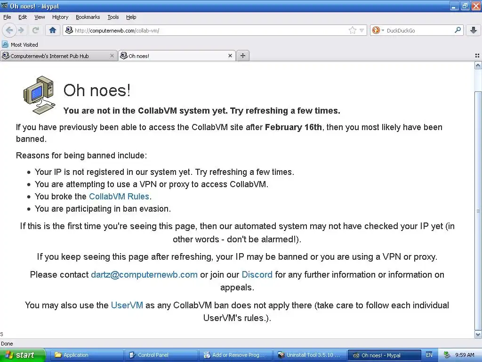This screenshot has width=482, height=362.
Task: Click the bold February 16th text
Action: click(x=293, y=127)
